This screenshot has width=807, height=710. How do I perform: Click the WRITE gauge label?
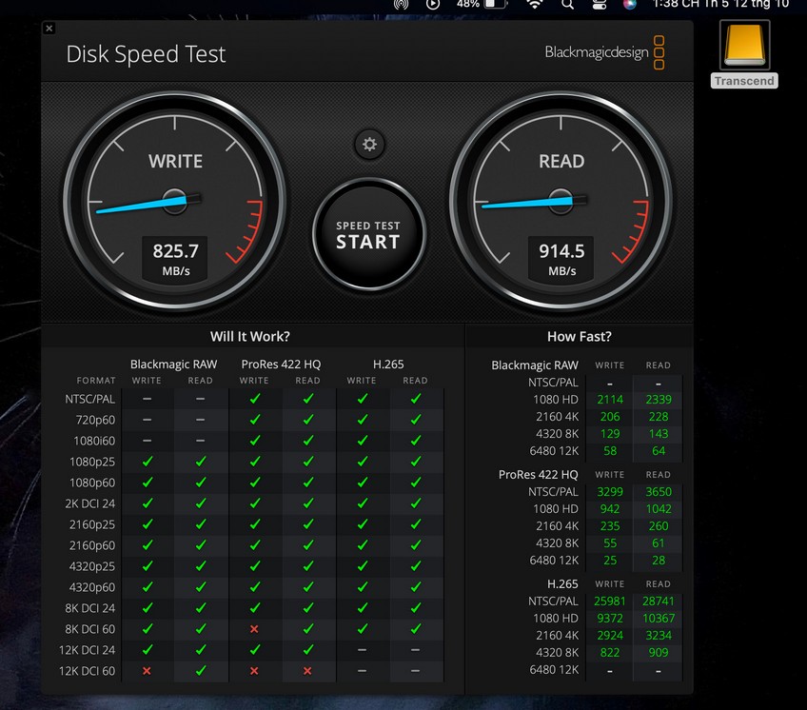175,161
